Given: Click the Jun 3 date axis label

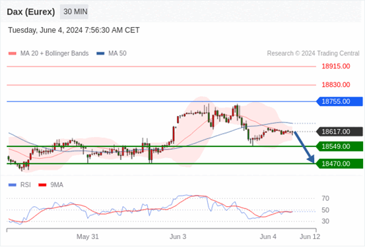Looking at the screenshot, I should coord(178,236).
